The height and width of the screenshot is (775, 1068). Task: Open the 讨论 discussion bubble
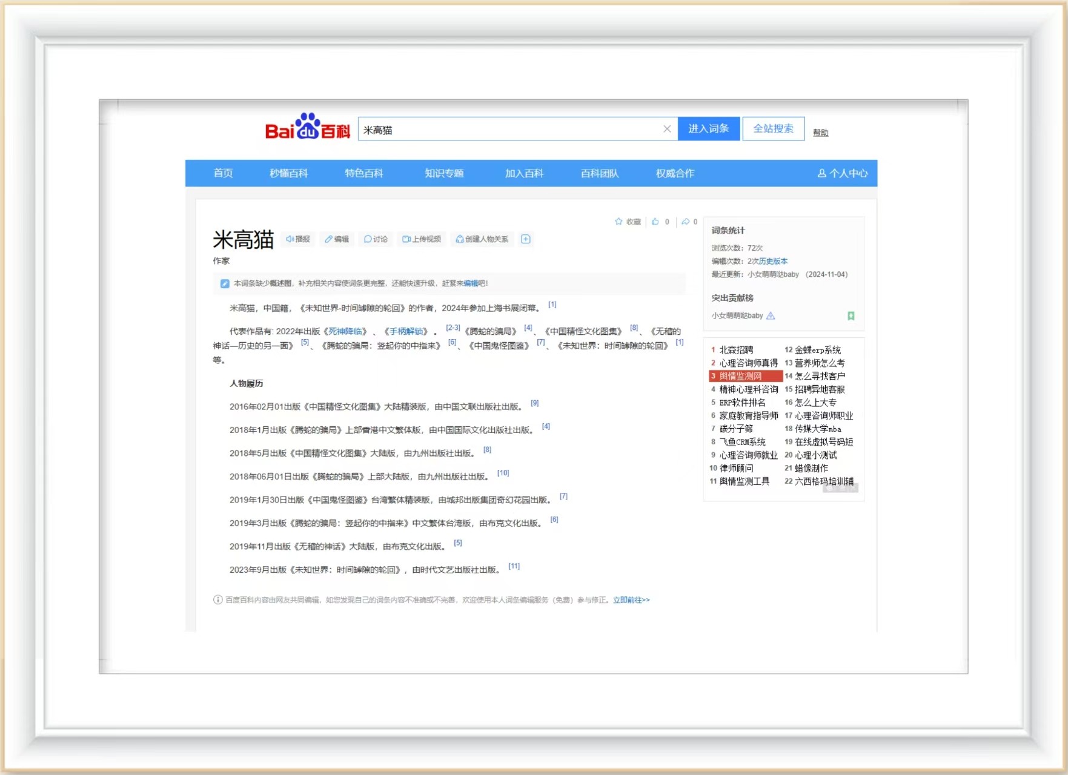(x=375, y=239)
